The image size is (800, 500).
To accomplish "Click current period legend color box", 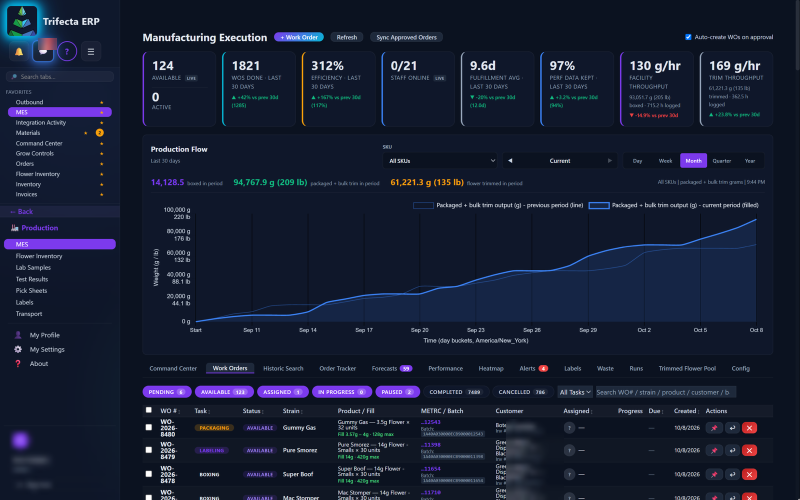I will click(x=599, y=205).
